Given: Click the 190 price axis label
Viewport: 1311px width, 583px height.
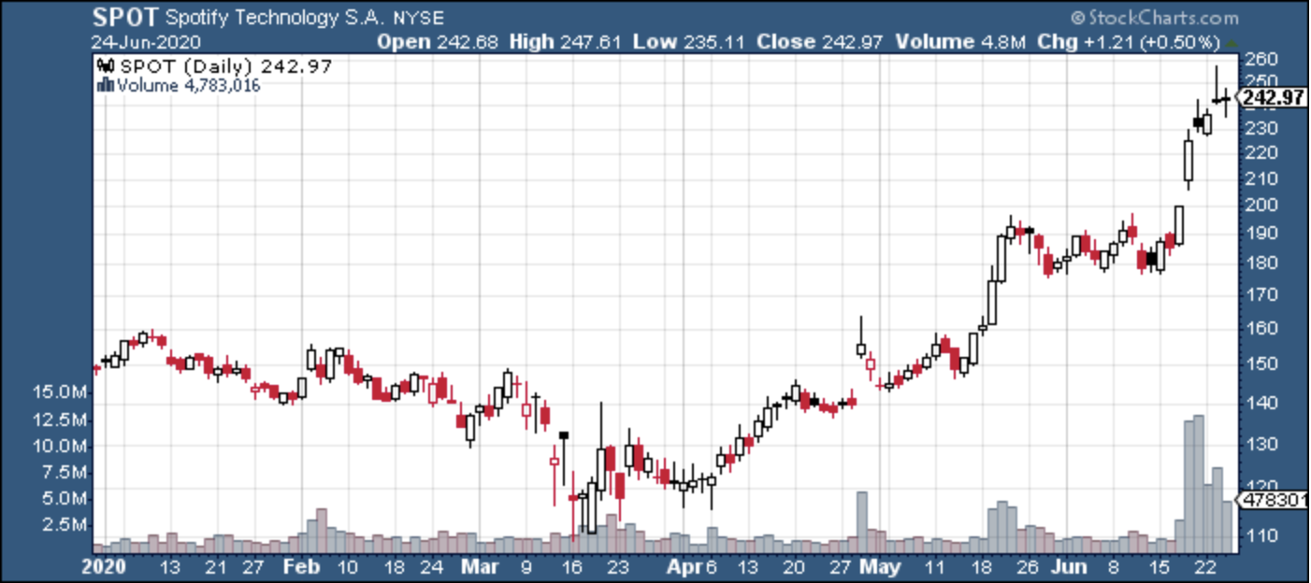Looking at the screenshot, I should pyautogui.click(x=1262, y=234).
